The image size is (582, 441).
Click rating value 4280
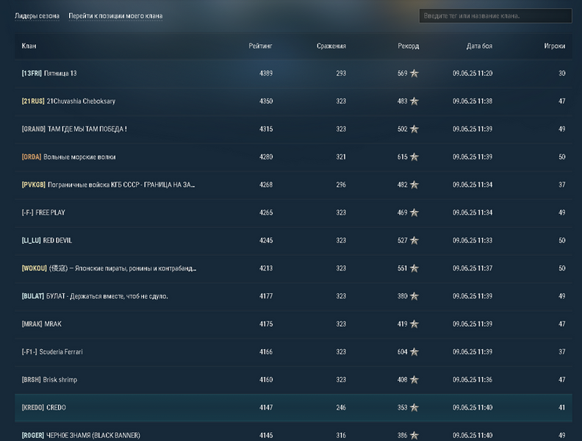[x=266, y=157]
